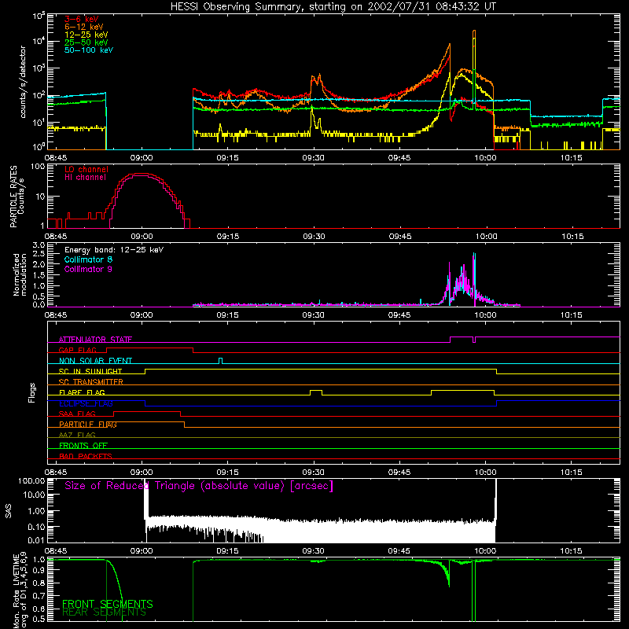
Task: Click the 'SC TRANSMITTER' flag label
Action: 91,381
